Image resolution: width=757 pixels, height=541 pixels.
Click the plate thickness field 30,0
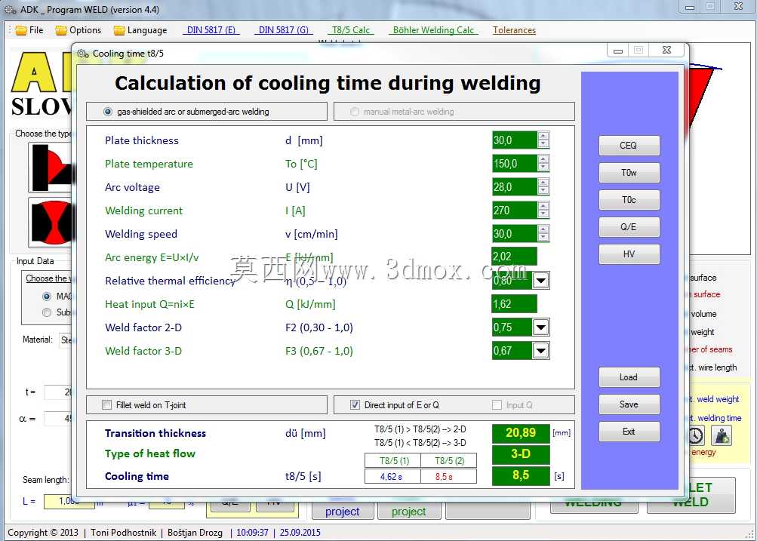point(514,140)
